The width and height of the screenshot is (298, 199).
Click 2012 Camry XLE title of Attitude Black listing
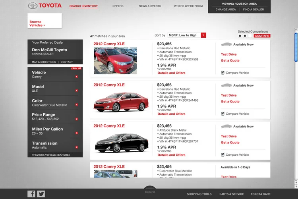point(109,126)
